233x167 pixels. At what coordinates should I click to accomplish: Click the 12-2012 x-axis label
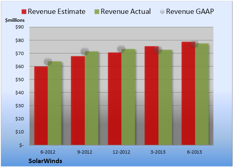click(x=121, y=152)
